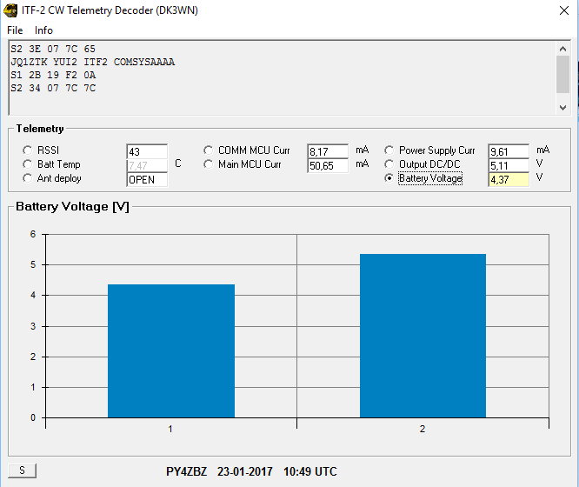Click the ITF-2 application icon in title bar

10,10
